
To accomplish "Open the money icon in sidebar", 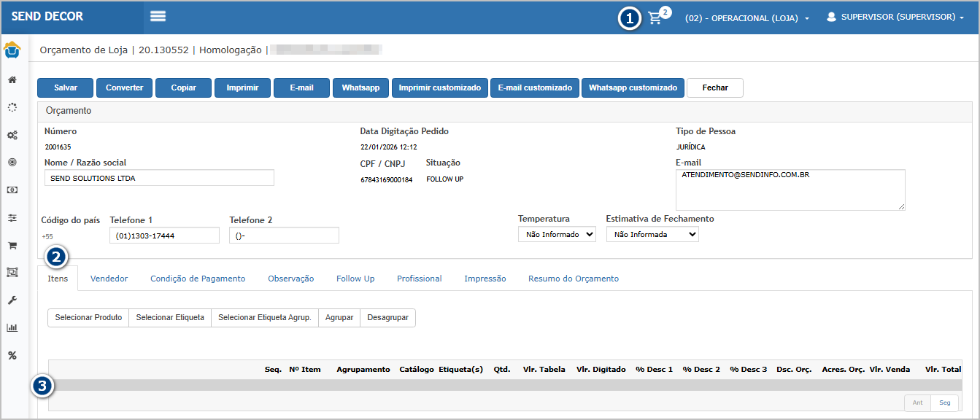I will pos(12,190).
